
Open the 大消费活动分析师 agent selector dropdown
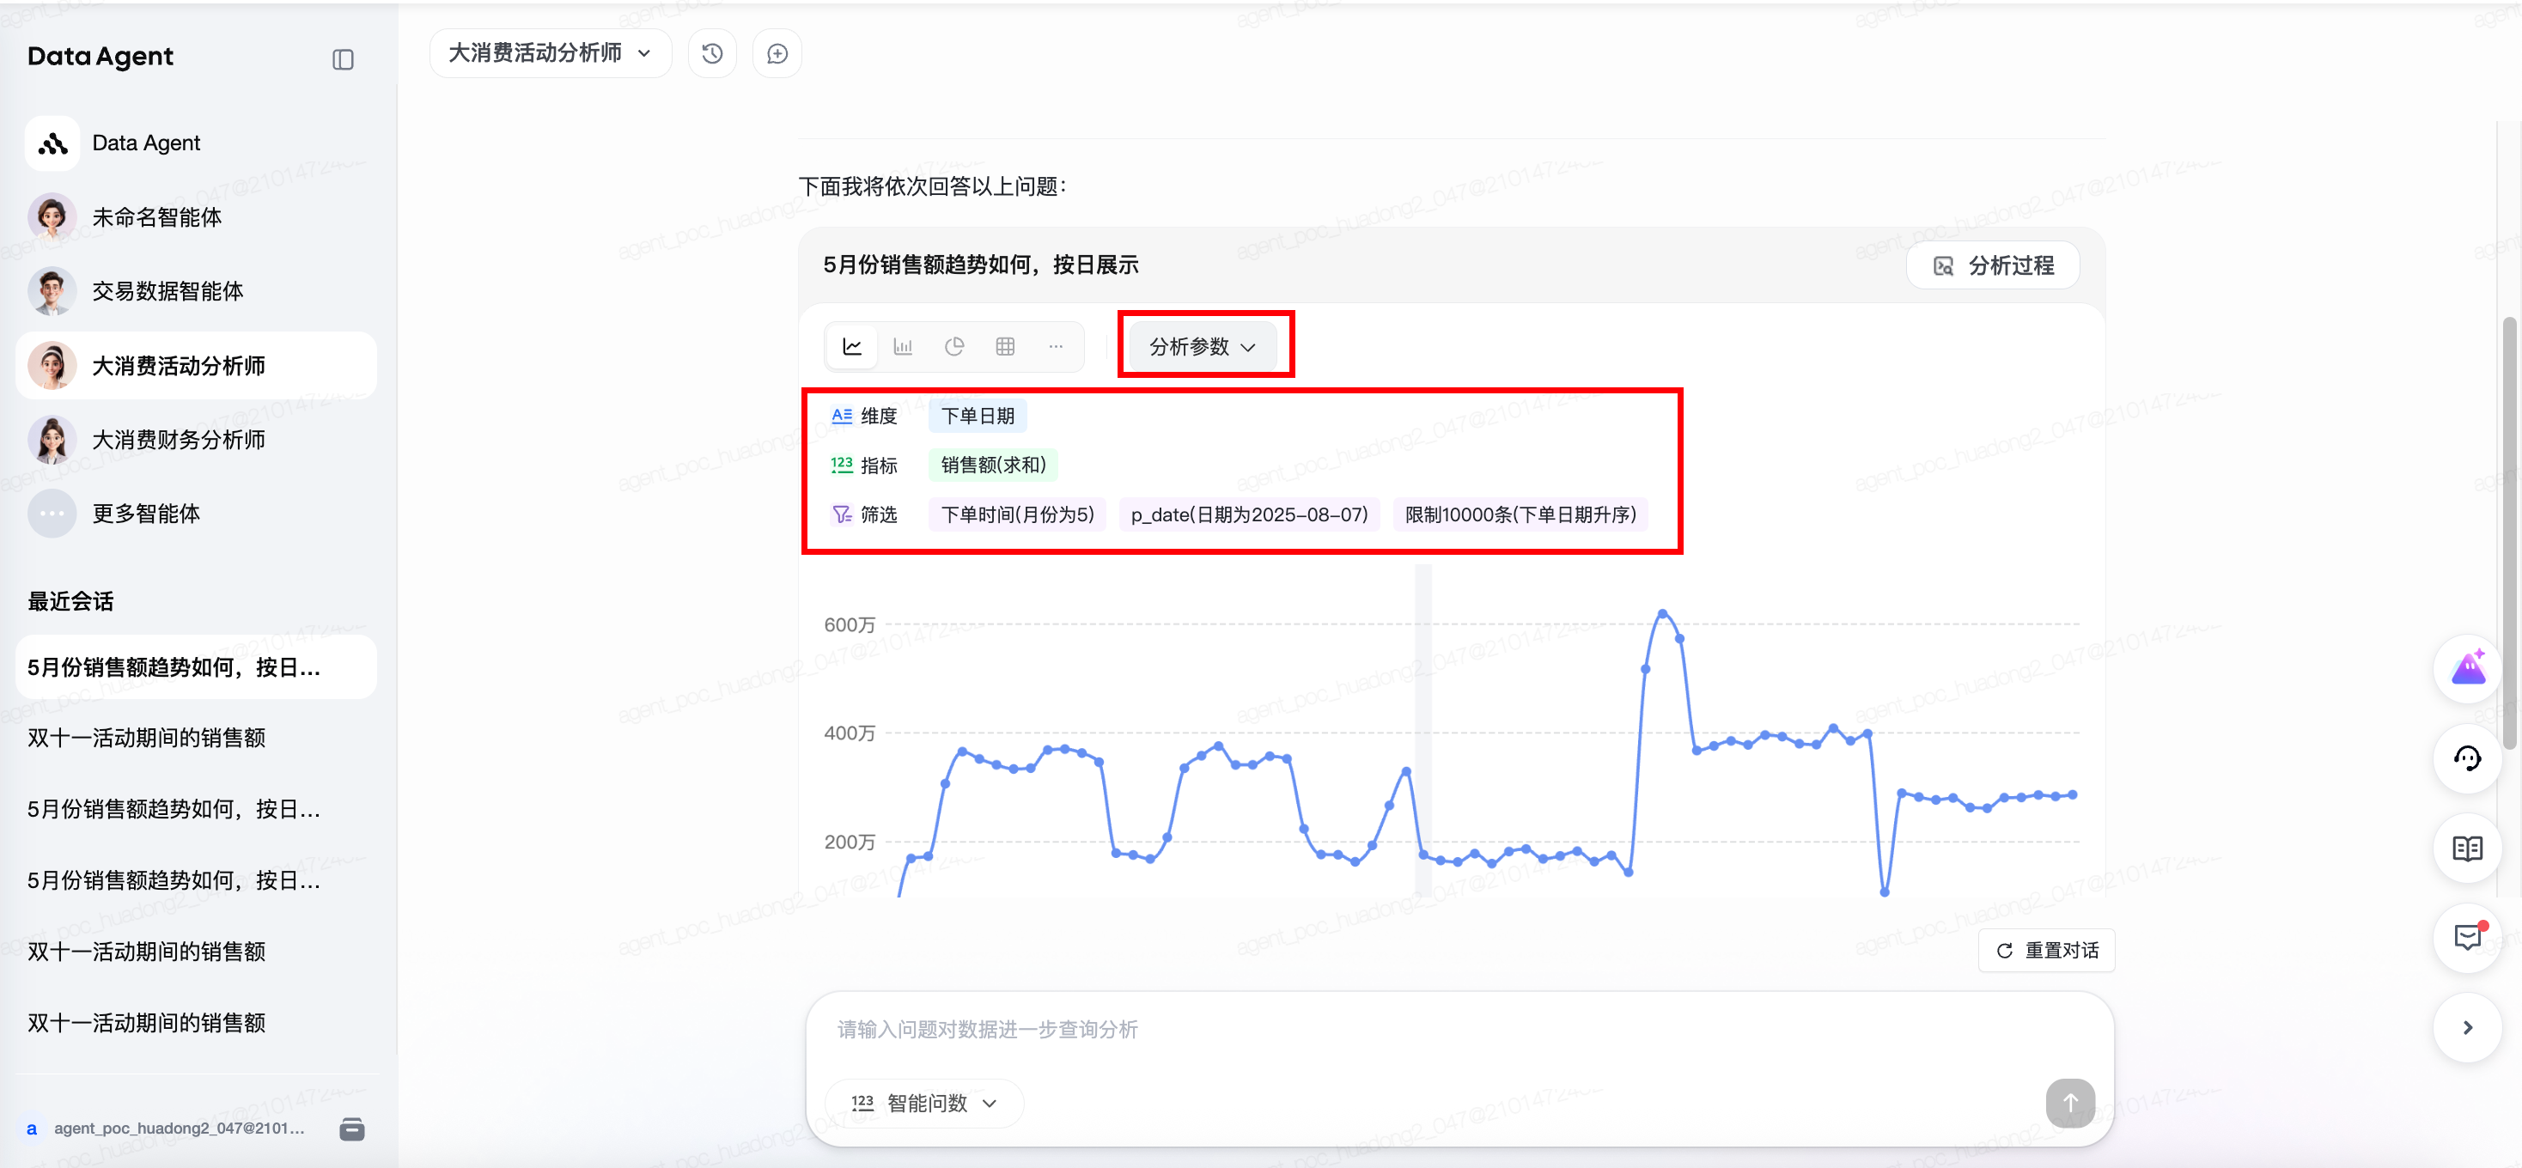click(x=549, y=54)
